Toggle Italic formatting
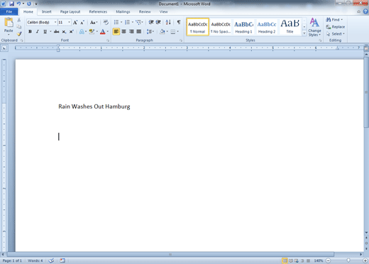The image size is (369, 264). (x=38, y=31)
